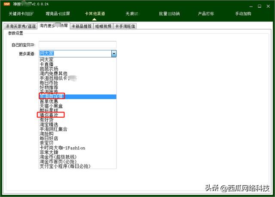
Task: Click the 自己的宝贝ID input field
Action: pyautogui.click(x=77, y=45)
